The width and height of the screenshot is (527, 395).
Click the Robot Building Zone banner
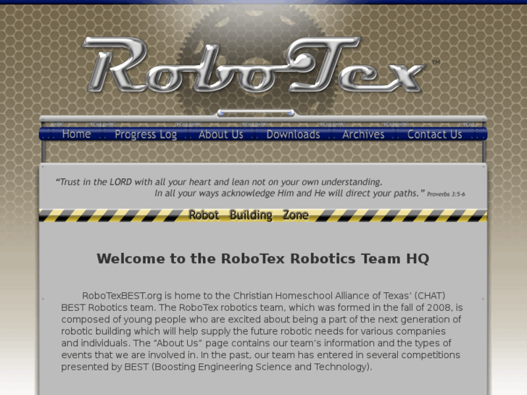click(x=263, y=215)
